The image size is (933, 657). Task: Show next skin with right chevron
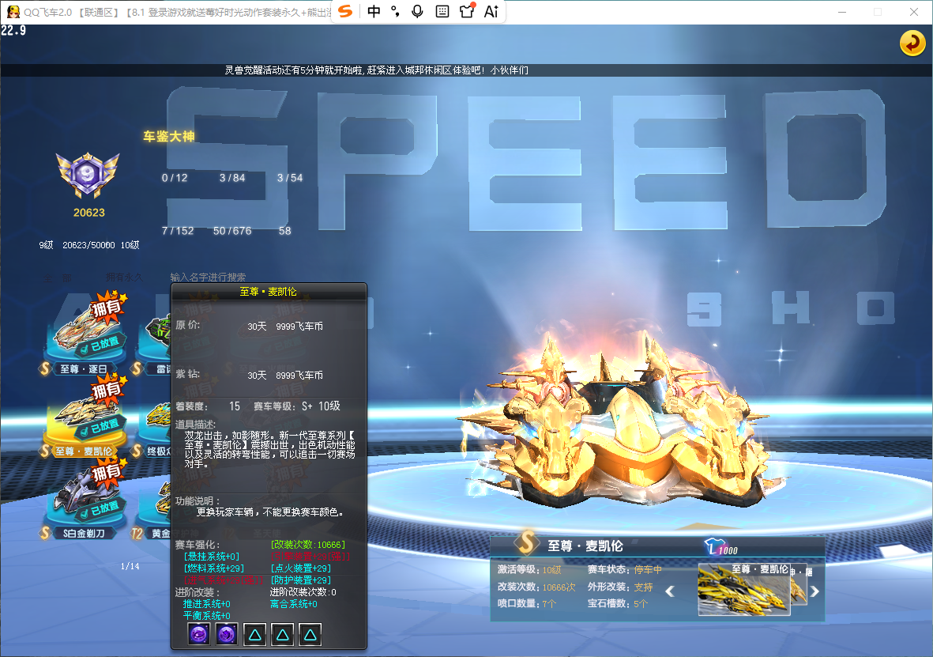click(x=814, y=591)
